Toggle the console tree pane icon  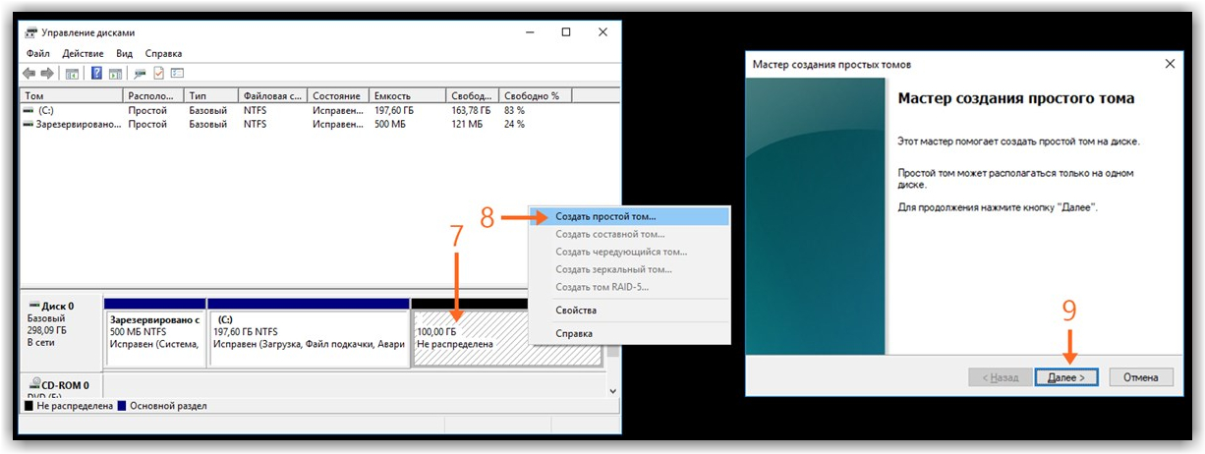(x=73, y=74)
